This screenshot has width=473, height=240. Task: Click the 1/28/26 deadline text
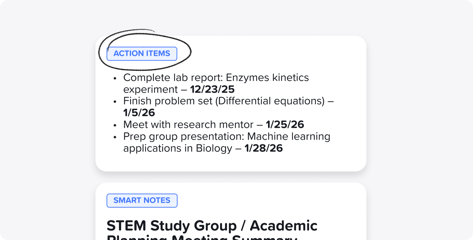(264, 148)
